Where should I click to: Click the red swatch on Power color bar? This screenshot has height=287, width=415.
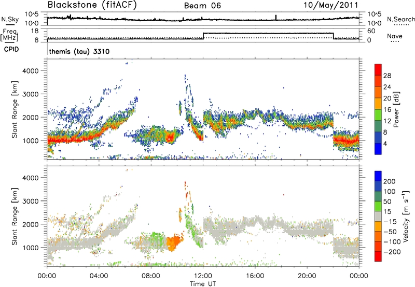click(x=378, y=69)
